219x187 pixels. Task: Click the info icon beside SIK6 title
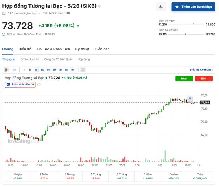click(x=99, y=6)
